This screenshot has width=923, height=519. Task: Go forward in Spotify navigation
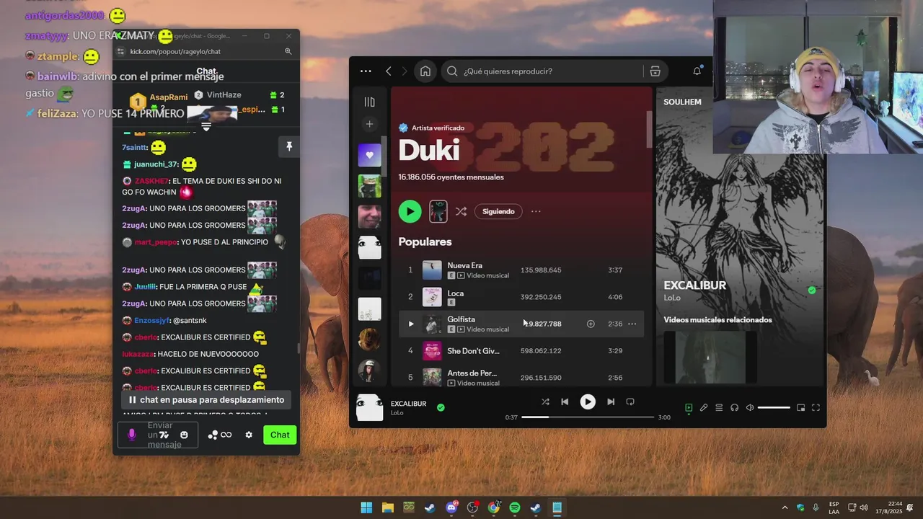click(x=404, y=71)
